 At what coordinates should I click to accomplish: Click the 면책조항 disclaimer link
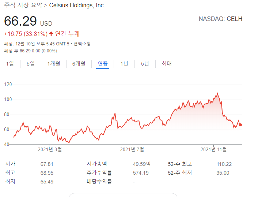82,44
